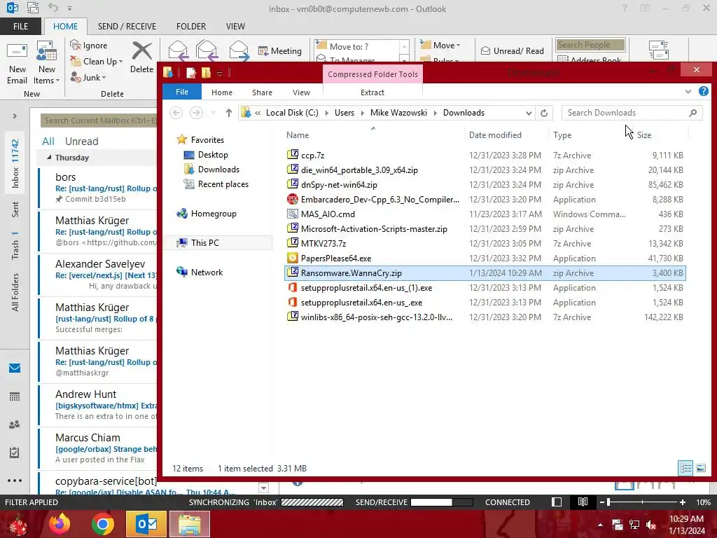Open Explorer Help question mark
Image resolution: width=717 pixels, height=538 pixels.
click(x=703, y=91)
